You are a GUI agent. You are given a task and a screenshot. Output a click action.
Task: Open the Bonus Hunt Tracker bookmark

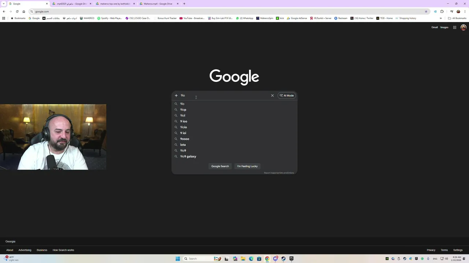(165, 18)
